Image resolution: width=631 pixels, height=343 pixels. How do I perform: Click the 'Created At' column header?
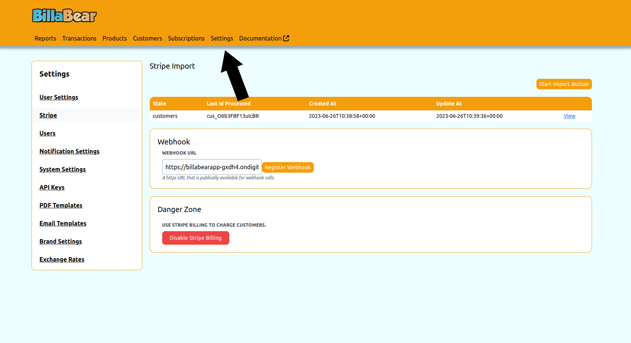(x=322, y=104)
